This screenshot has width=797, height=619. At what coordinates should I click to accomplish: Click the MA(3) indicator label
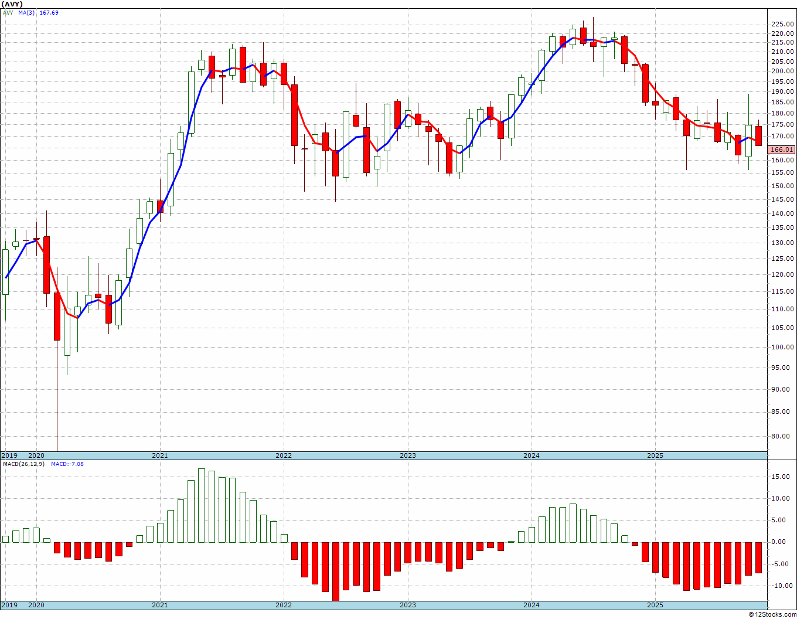pyautogui.click(x=26, y=12)
